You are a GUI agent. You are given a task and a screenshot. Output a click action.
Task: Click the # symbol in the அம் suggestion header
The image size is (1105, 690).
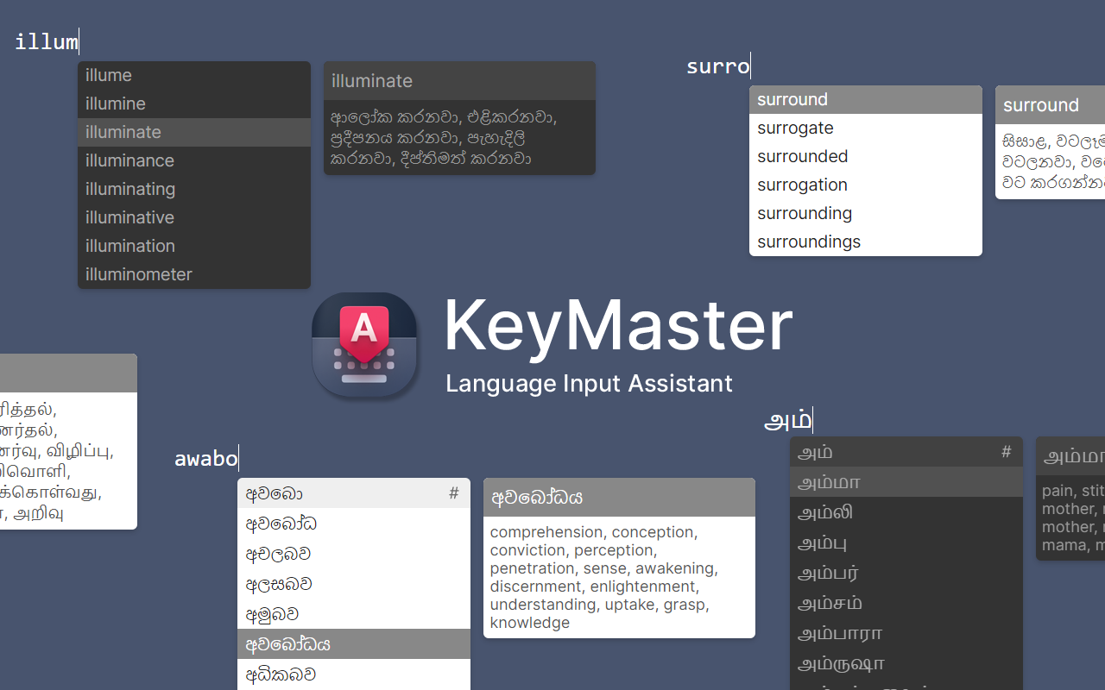pos(1006,451)
